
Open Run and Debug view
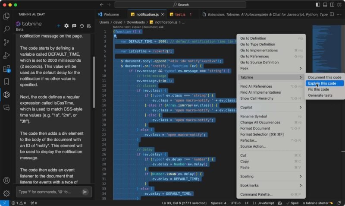(x=6, y=55)
